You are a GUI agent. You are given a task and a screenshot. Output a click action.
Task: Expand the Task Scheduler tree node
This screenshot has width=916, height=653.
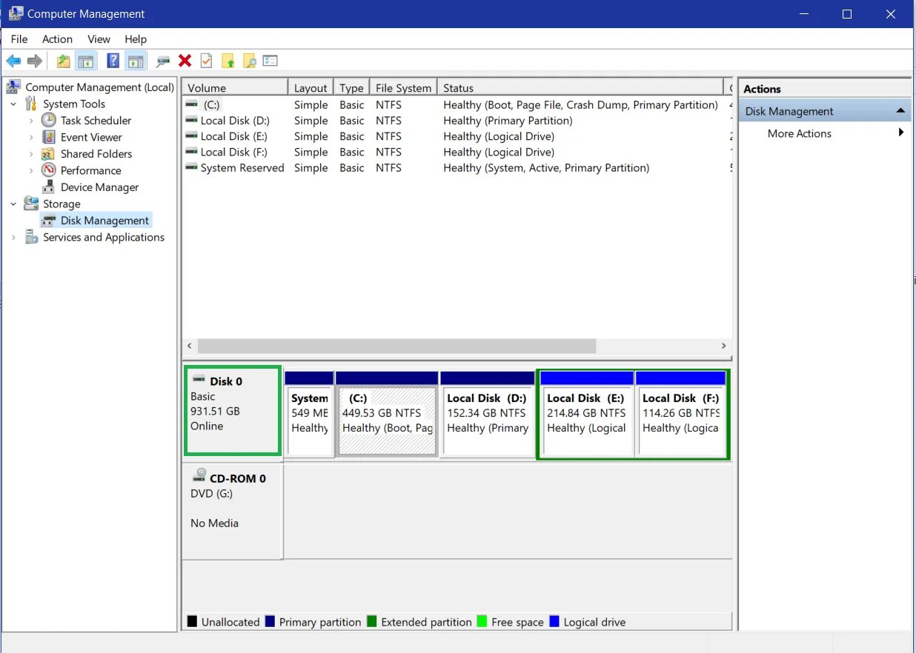[x=31, y=120]
